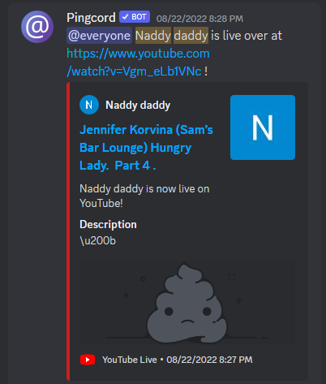Click the small N author icon
Screen dimensions: 326x384
[x=89, y=105]
